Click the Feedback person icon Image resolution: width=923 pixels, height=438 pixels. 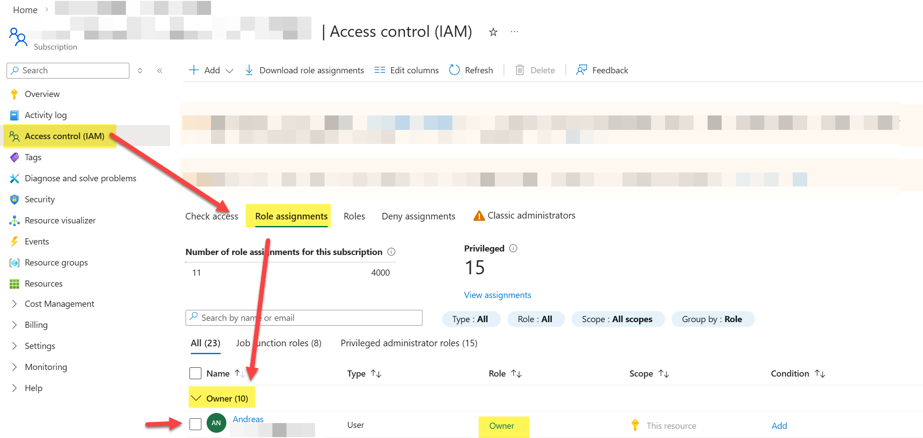pos(582,70)
